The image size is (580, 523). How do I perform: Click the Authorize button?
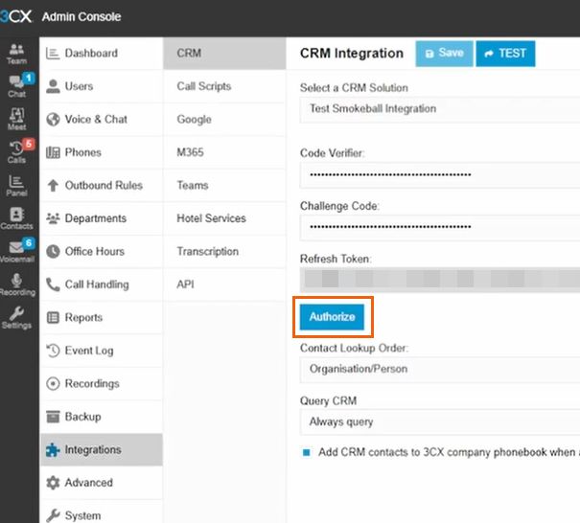point(332,317)
